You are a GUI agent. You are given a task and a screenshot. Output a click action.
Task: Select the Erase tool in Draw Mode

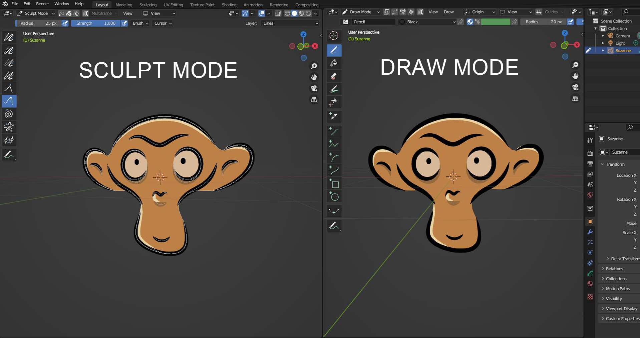[334, 76]
